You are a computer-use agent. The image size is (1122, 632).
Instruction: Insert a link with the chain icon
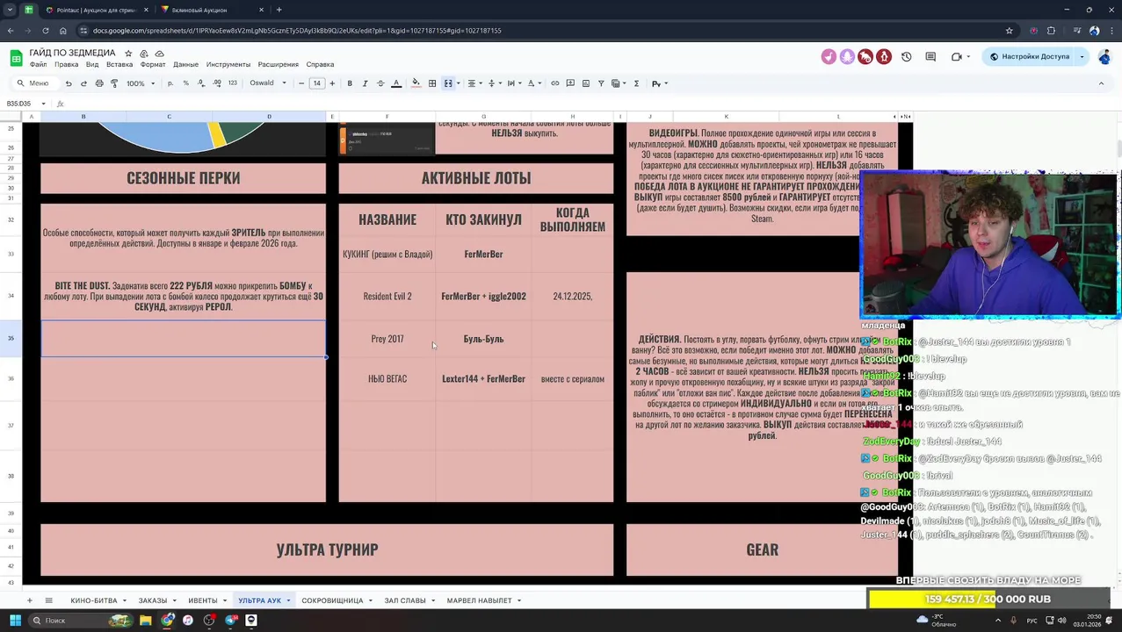554,83
